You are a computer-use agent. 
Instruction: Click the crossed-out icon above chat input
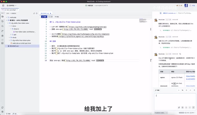point(183,90)
